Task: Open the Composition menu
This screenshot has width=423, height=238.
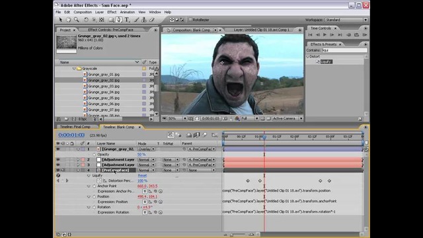Action: tap(83, 12)
